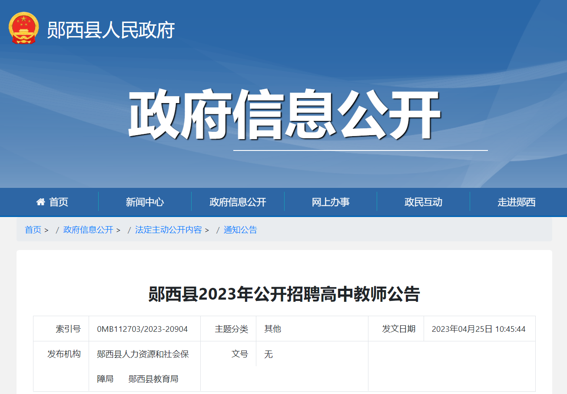The image size is (567, 394).
Task: Select the 郧西县教育局 publisher text
Action: coord(153,379)
